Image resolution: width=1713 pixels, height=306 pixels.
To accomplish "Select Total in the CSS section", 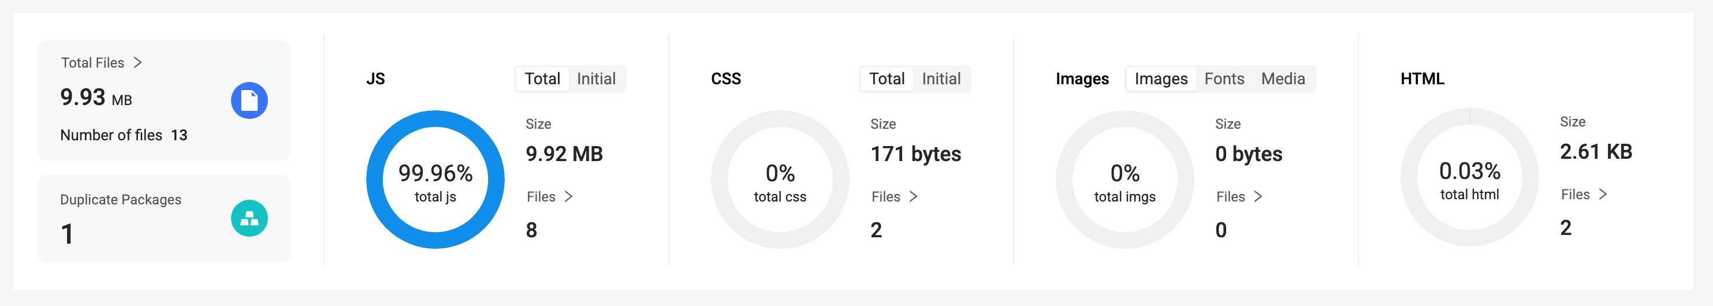I will tap(887, 79).
